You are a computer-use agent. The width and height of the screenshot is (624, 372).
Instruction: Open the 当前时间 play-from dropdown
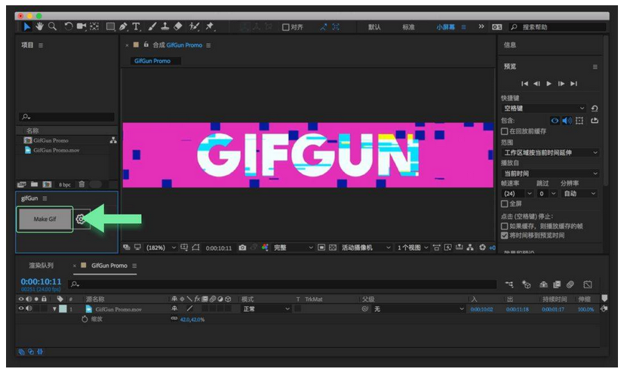[x=550, y=174]
